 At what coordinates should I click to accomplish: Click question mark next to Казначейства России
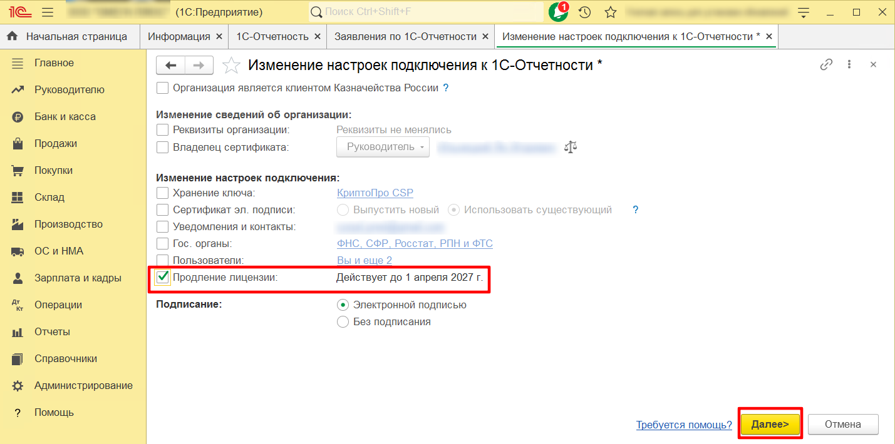(x=446, y=88)
